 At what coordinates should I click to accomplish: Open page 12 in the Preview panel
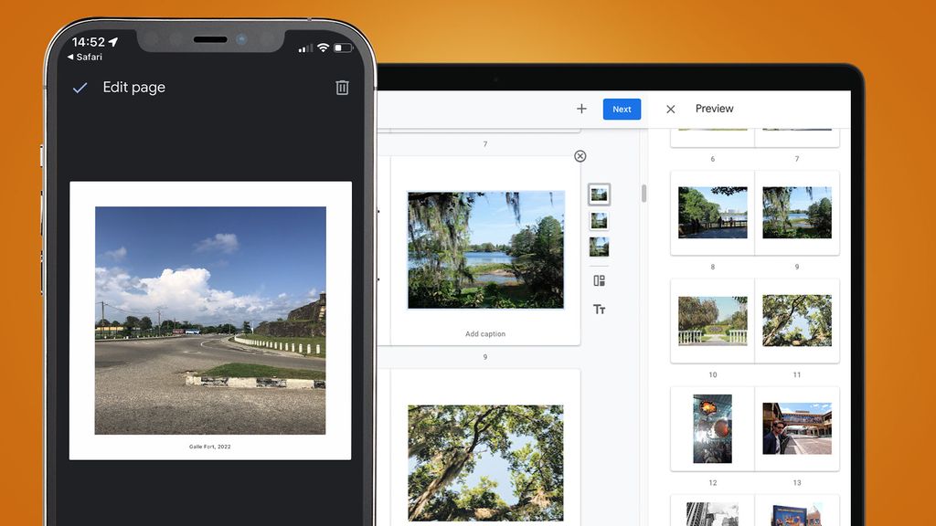(712, 427)
